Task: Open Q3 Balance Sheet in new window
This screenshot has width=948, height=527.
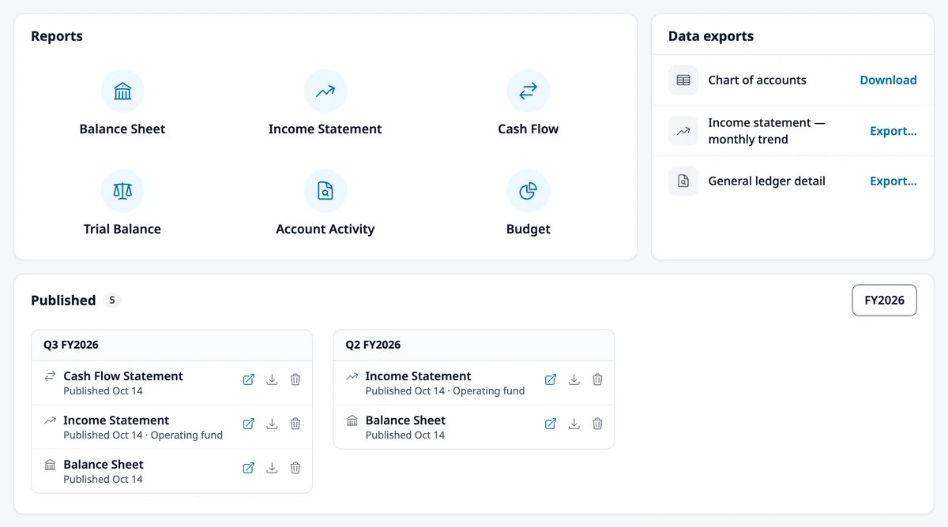Action: pyautogui.click(x=249, y=468)
